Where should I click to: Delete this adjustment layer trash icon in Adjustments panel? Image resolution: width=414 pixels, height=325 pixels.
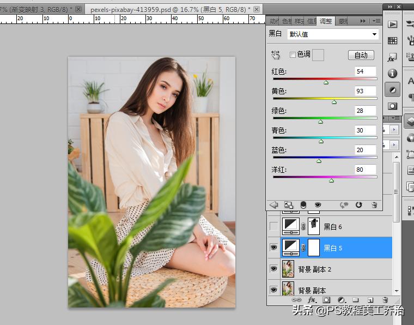click(x=374, y=205)
